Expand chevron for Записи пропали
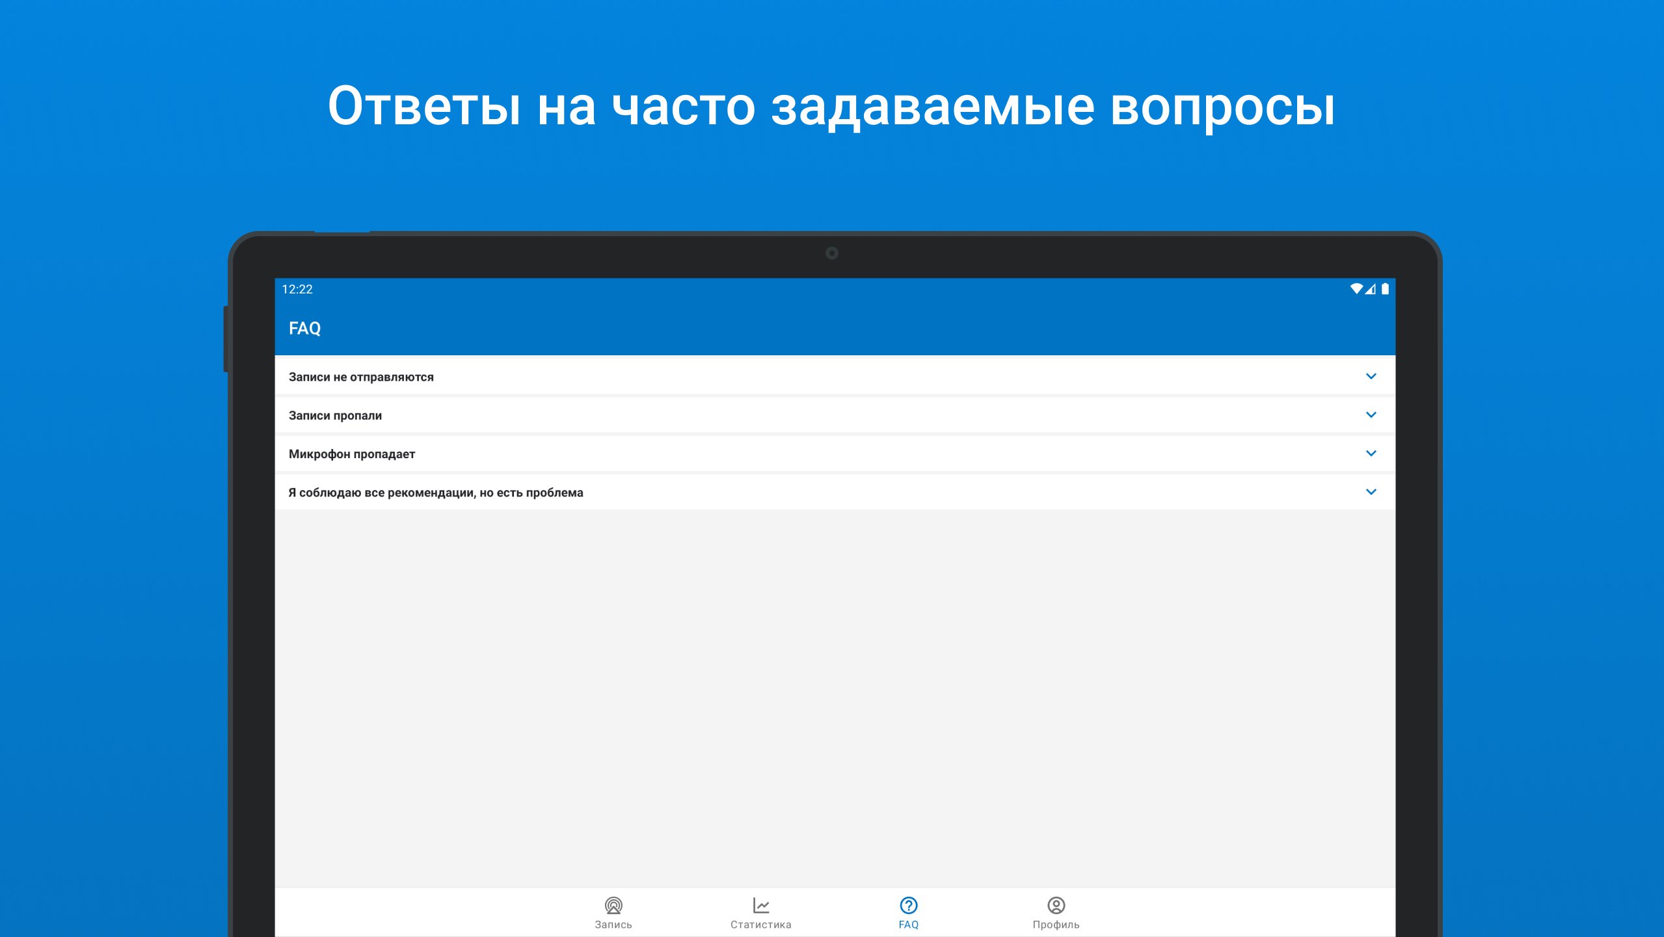 [x=1371, y=414]
